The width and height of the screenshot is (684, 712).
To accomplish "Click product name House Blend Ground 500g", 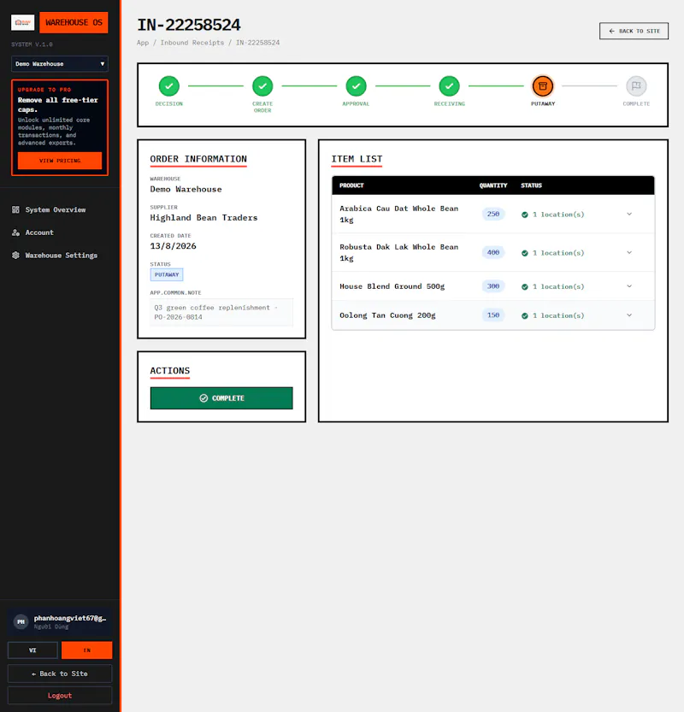I will 392,286.
